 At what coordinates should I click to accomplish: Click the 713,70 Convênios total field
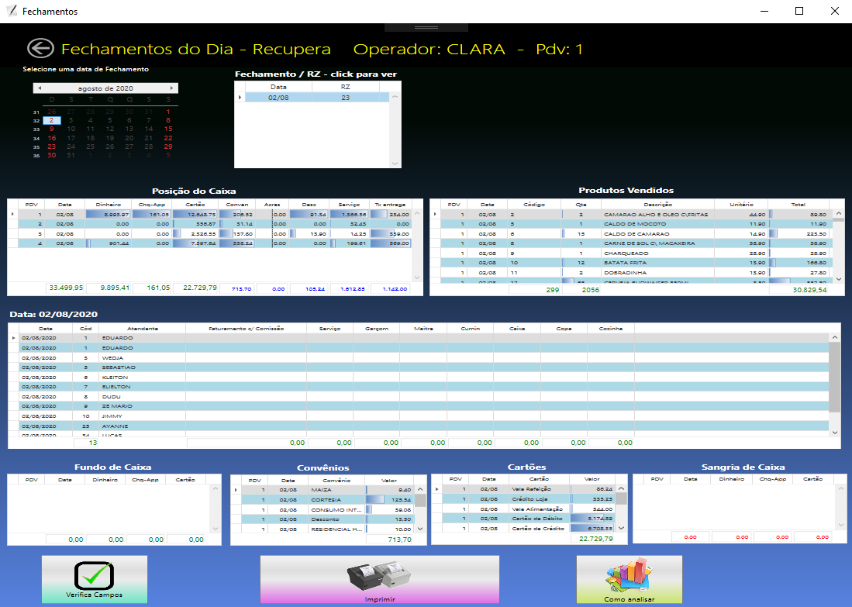click(x=390, y=540)
